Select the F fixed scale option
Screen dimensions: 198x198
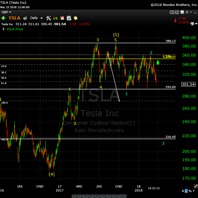[x=194, y=191]
